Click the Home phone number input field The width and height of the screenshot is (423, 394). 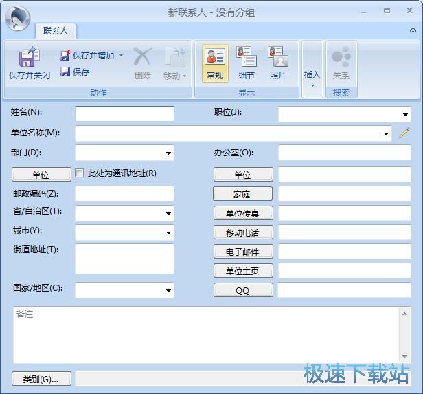345,194
